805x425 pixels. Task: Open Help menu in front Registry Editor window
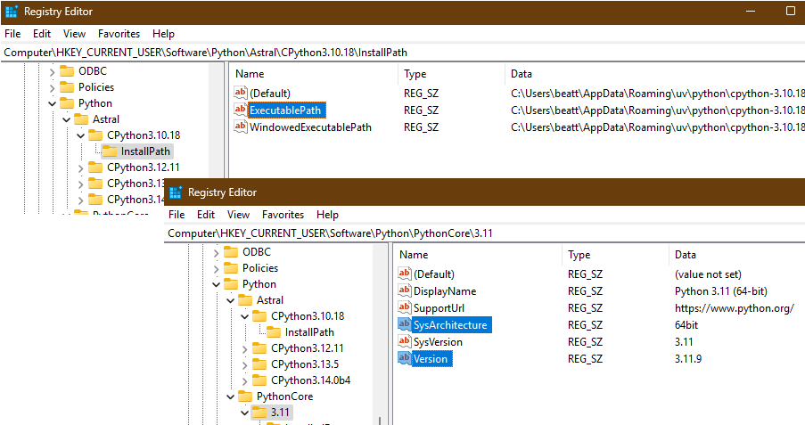click(x=327, y=215)
